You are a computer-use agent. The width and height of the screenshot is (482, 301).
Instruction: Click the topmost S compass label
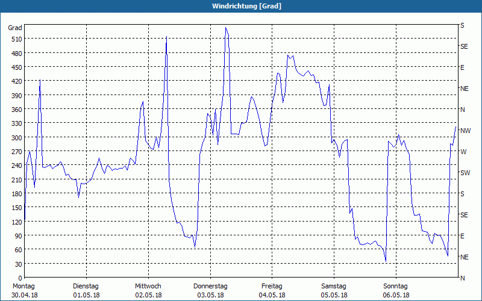point(462,25)
